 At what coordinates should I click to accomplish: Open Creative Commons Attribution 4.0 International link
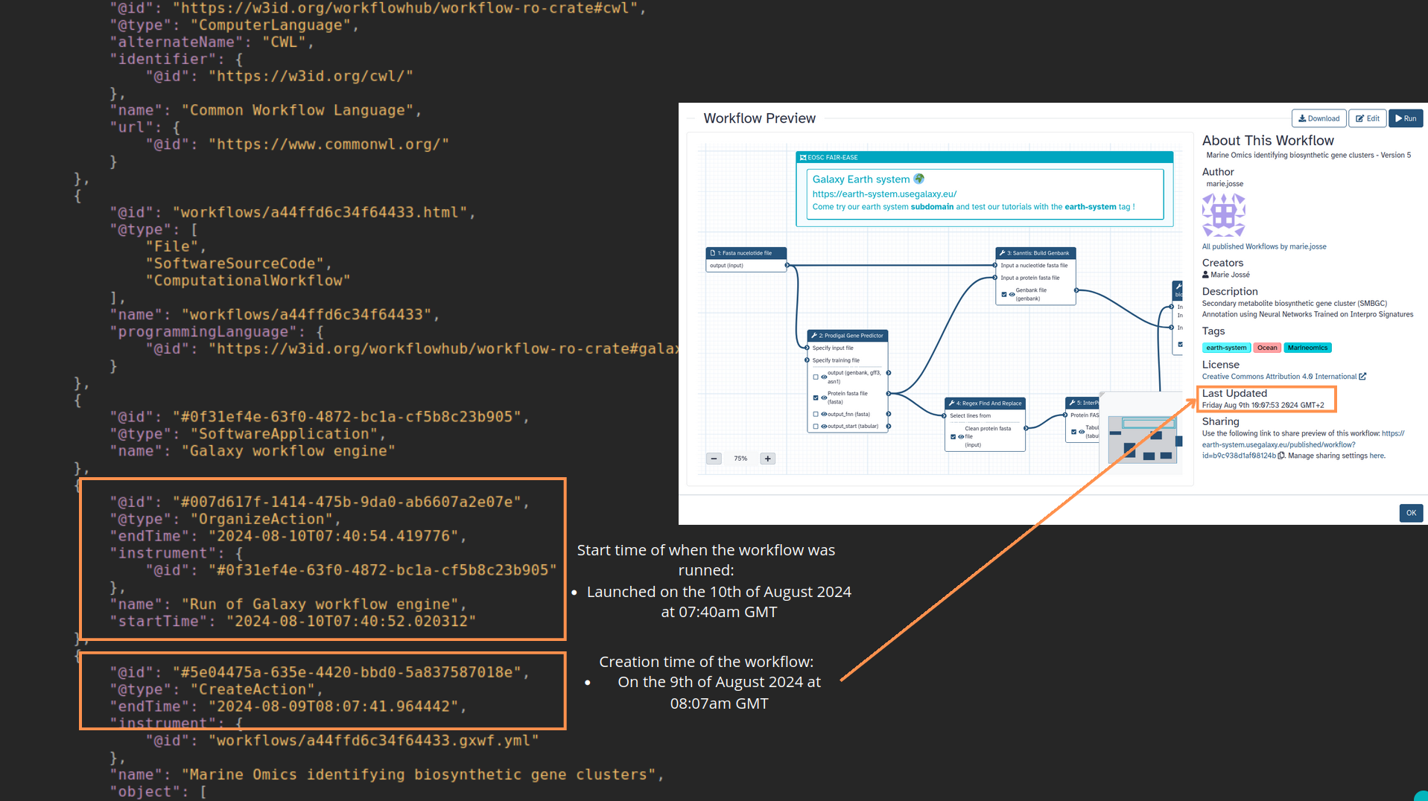point(1279,377)
